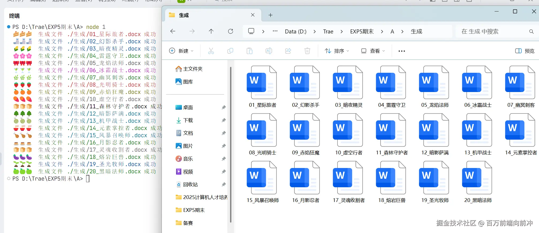The width and height of the screenshot is (539, 233).
Task: Click terminal line 生成/11_森林守护者.docx
Action: click(x=87, y=106)
